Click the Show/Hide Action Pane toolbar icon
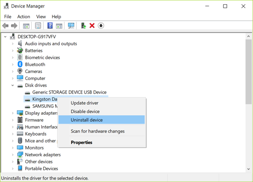 59,26
